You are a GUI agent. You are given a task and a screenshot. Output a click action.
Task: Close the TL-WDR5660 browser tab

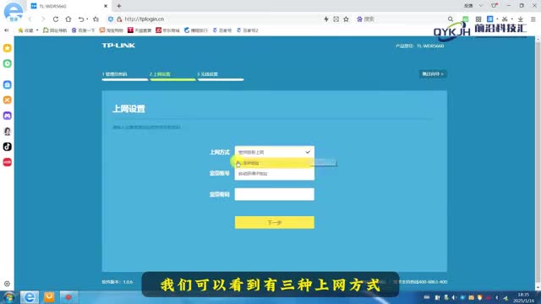106,6
